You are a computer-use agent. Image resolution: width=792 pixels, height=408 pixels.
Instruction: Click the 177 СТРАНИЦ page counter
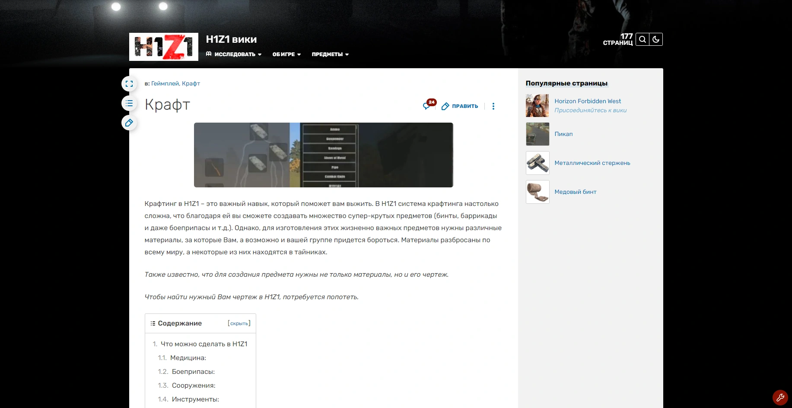618,39
